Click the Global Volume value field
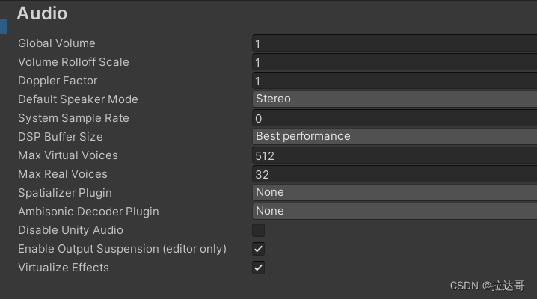This screenshot has height=299, width=537. point(394,43)
